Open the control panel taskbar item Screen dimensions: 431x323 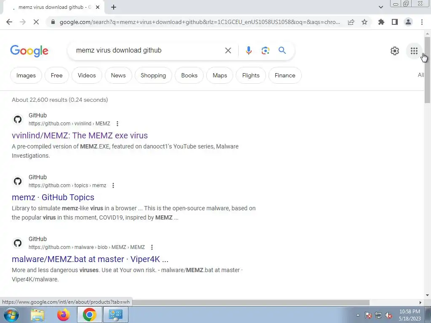click(115, 315)
